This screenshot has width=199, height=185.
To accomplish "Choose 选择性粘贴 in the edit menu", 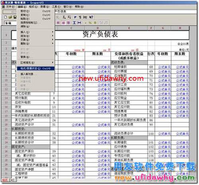I will (x=35, y=23).
